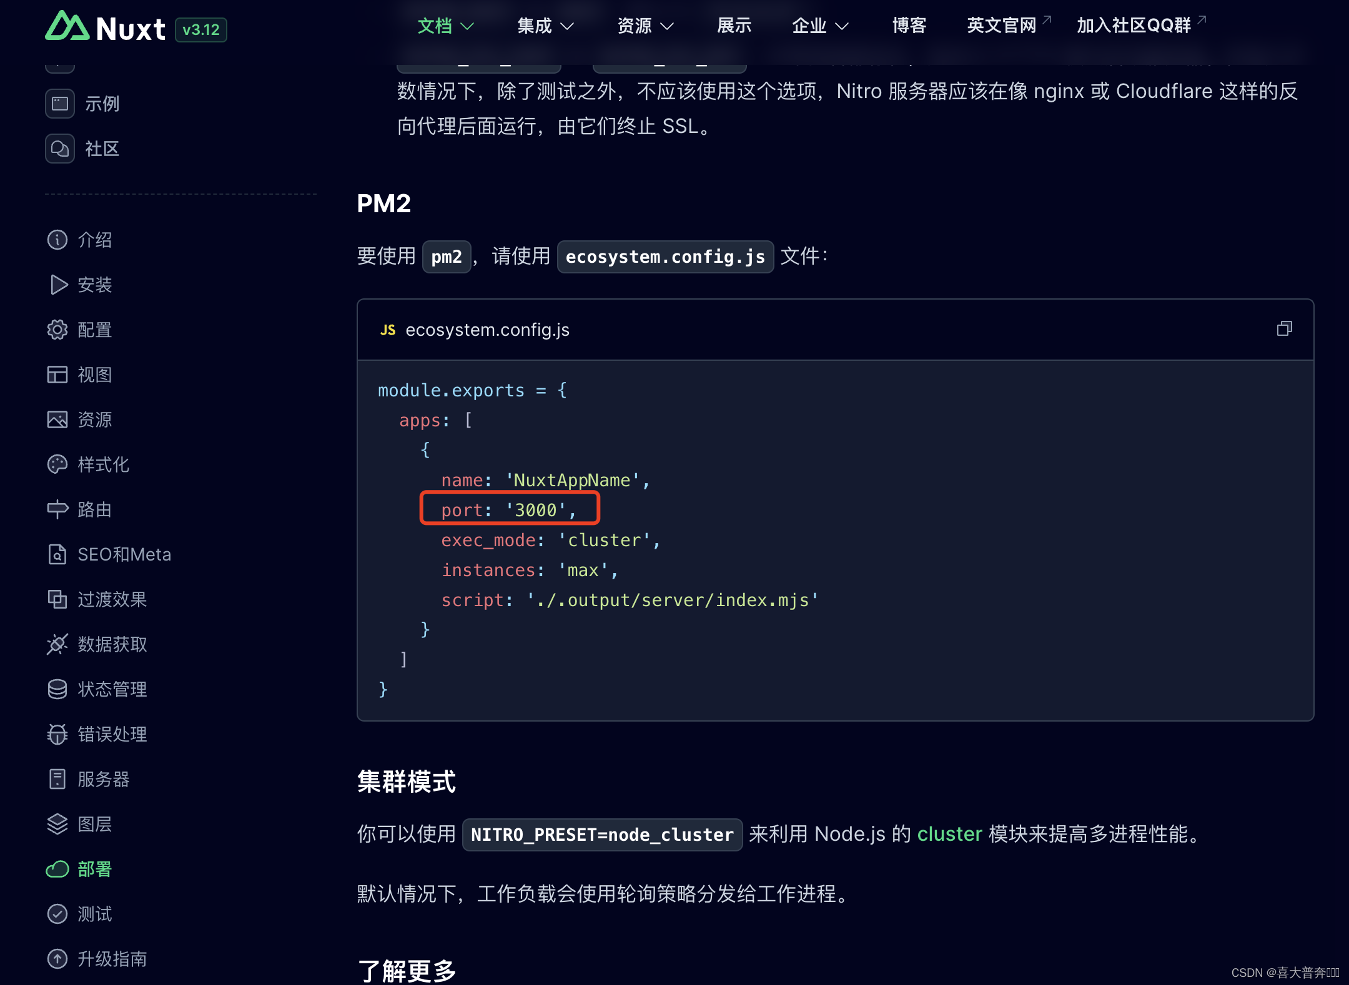Click the ecosystem.config.js inline code
This screenshot has height=985, width=1349.
pyautogui.click(x=665, y=257)
